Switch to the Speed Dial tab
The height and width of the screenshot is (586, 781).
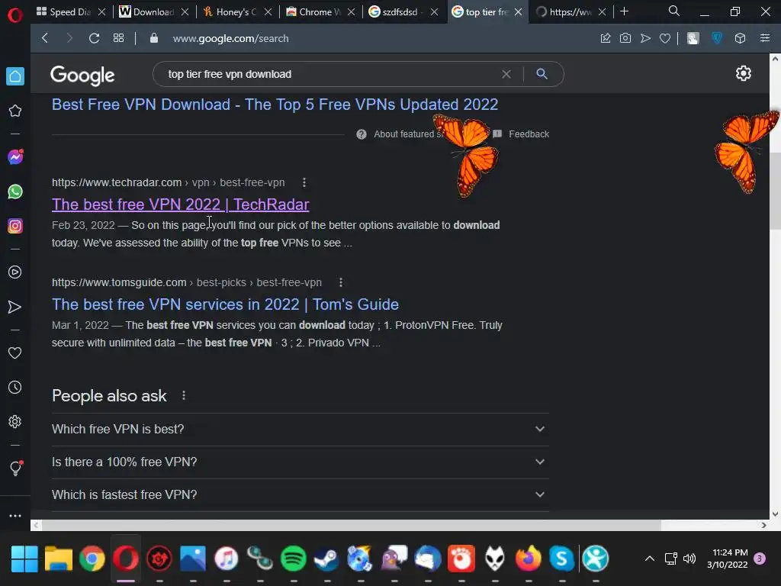[x=69, y=12]
